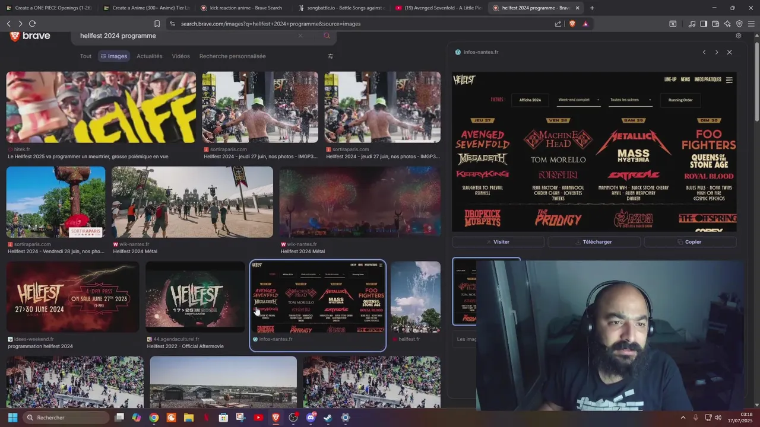Close the hellfest 2024 programme tab

coord(577,8)
